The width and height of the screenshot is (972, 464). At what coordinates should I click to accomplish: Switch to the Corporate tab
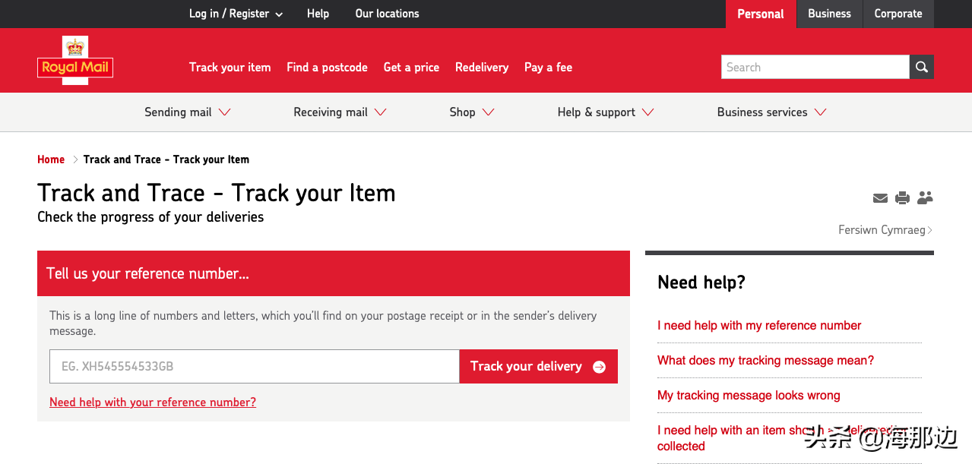[x=898, y=14]
